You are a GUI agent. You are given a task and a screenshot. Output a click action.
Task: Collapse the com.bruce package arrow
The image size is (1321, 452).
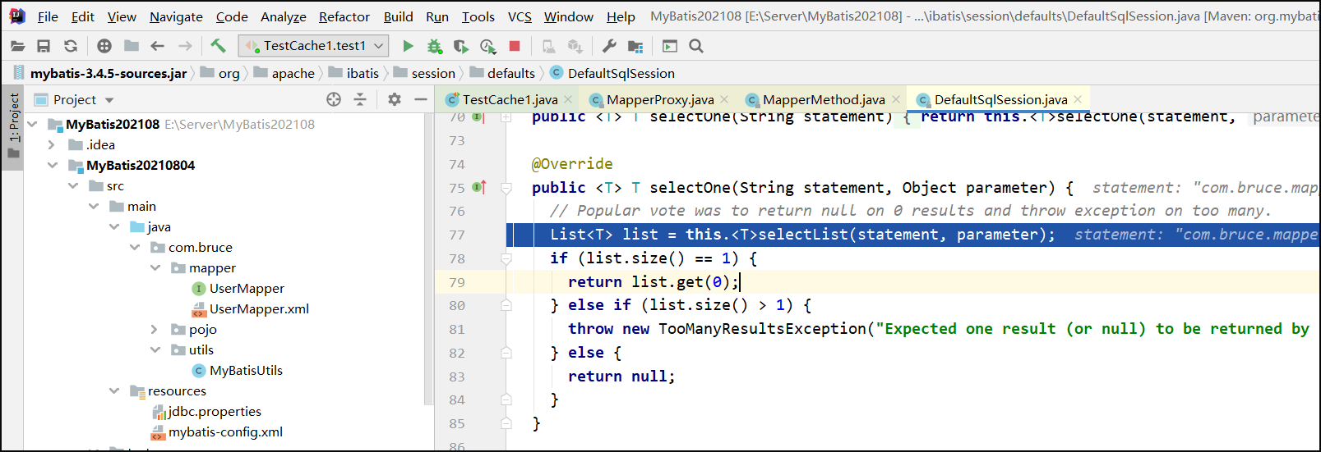pyautogui.click(x=135, y=247)
